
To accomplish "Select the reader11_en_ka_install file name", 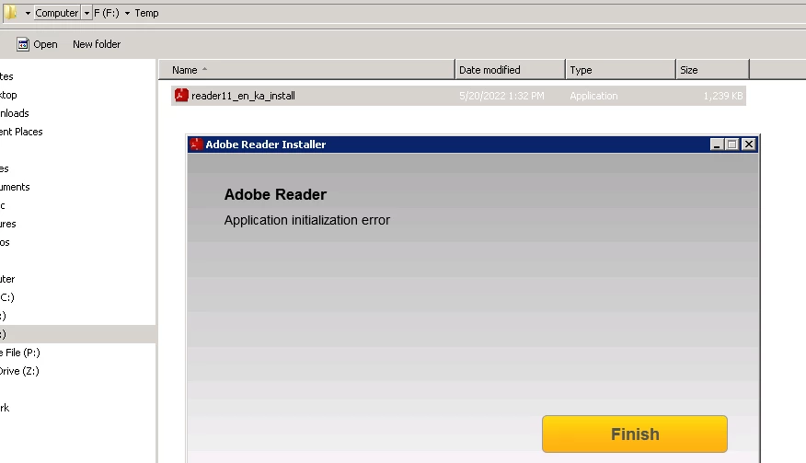I will (x=243, y=96).
